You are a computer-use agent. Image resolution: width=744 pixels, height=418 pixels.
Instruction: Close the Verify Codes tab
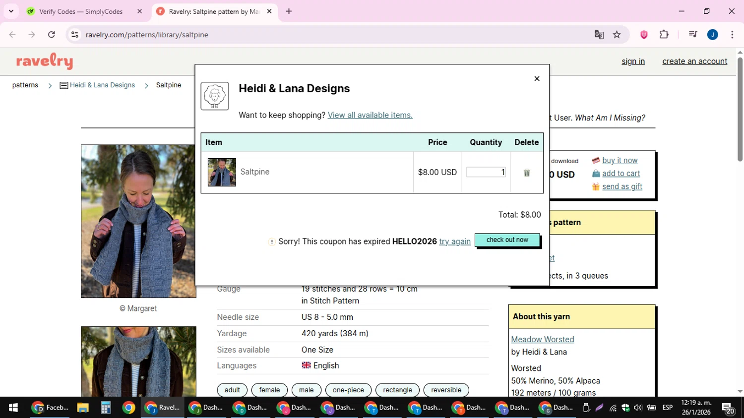click(x=139, y=11)
